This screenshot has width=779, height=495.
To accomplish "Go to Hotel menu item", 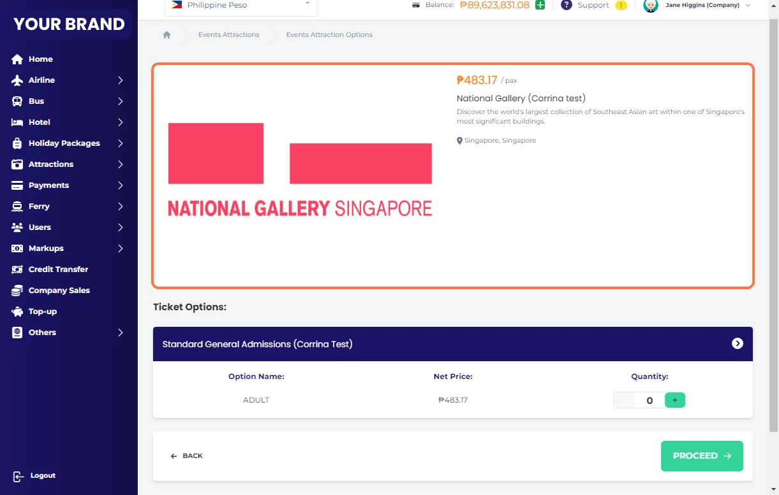I will pos(39,122).
